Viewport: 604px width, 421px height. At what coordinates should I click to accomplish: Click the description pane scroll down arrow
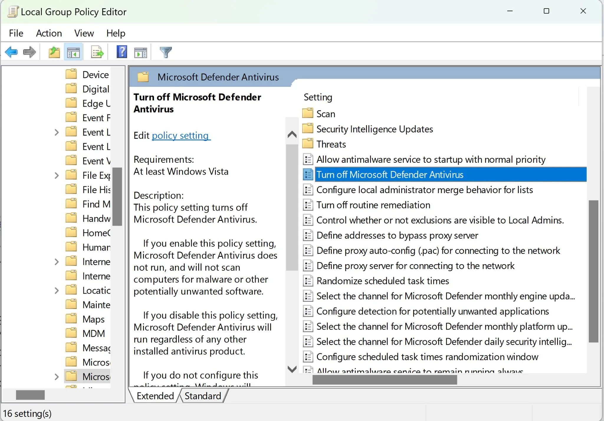point(292,369)
